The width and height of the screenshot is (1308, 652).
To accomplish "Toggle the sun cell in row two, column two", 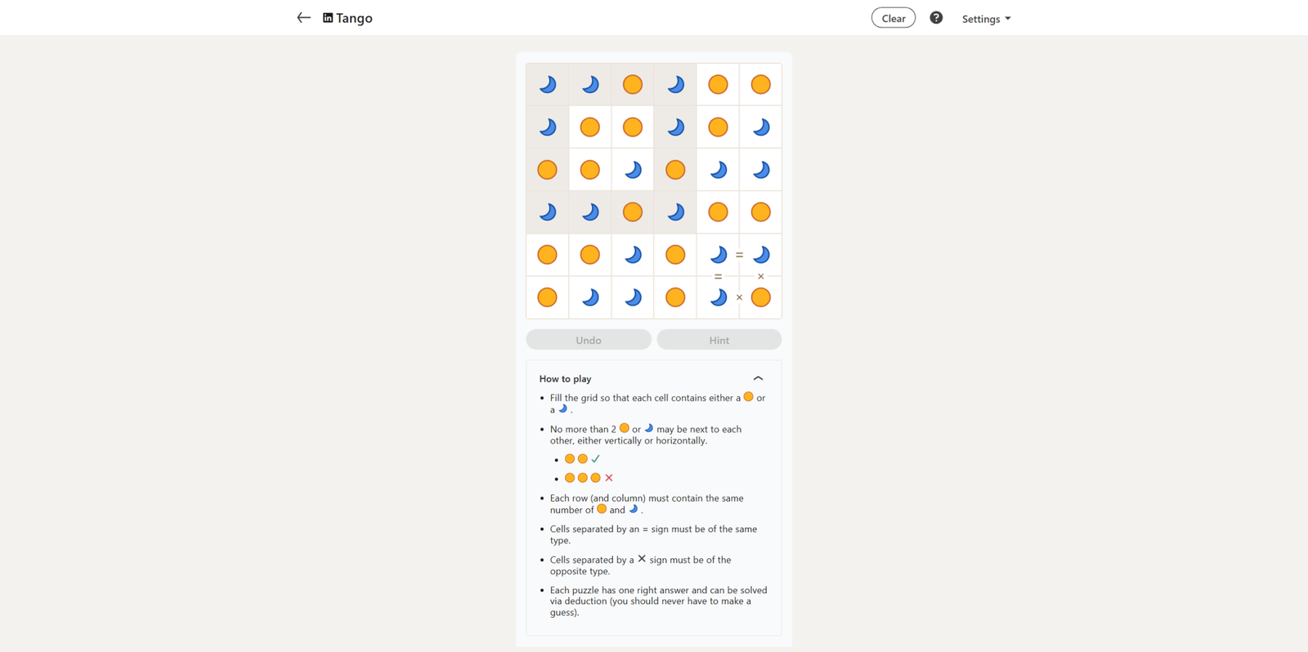I will 589,127.
